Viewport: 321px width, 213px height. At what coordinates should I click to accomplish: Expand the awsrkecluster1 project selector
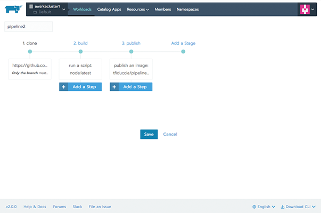64,10
